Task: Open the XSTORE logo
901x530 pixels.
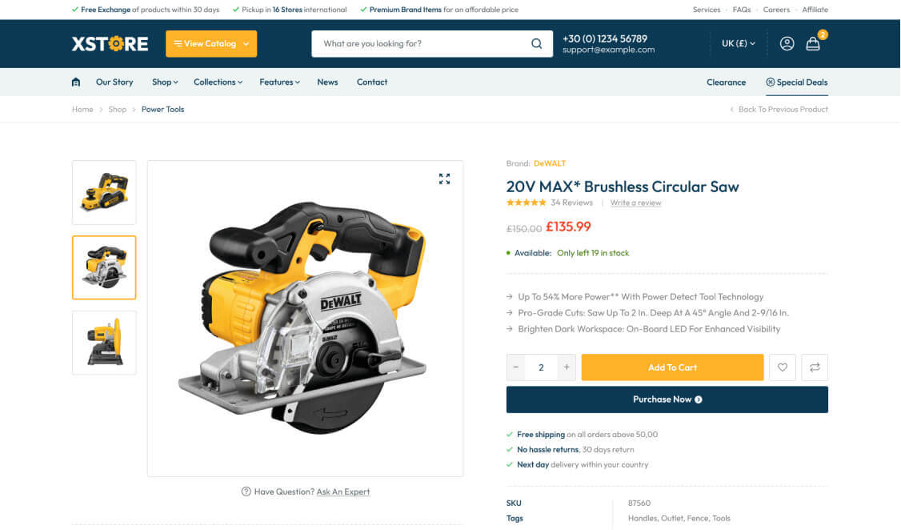Action: pos(110,44)
